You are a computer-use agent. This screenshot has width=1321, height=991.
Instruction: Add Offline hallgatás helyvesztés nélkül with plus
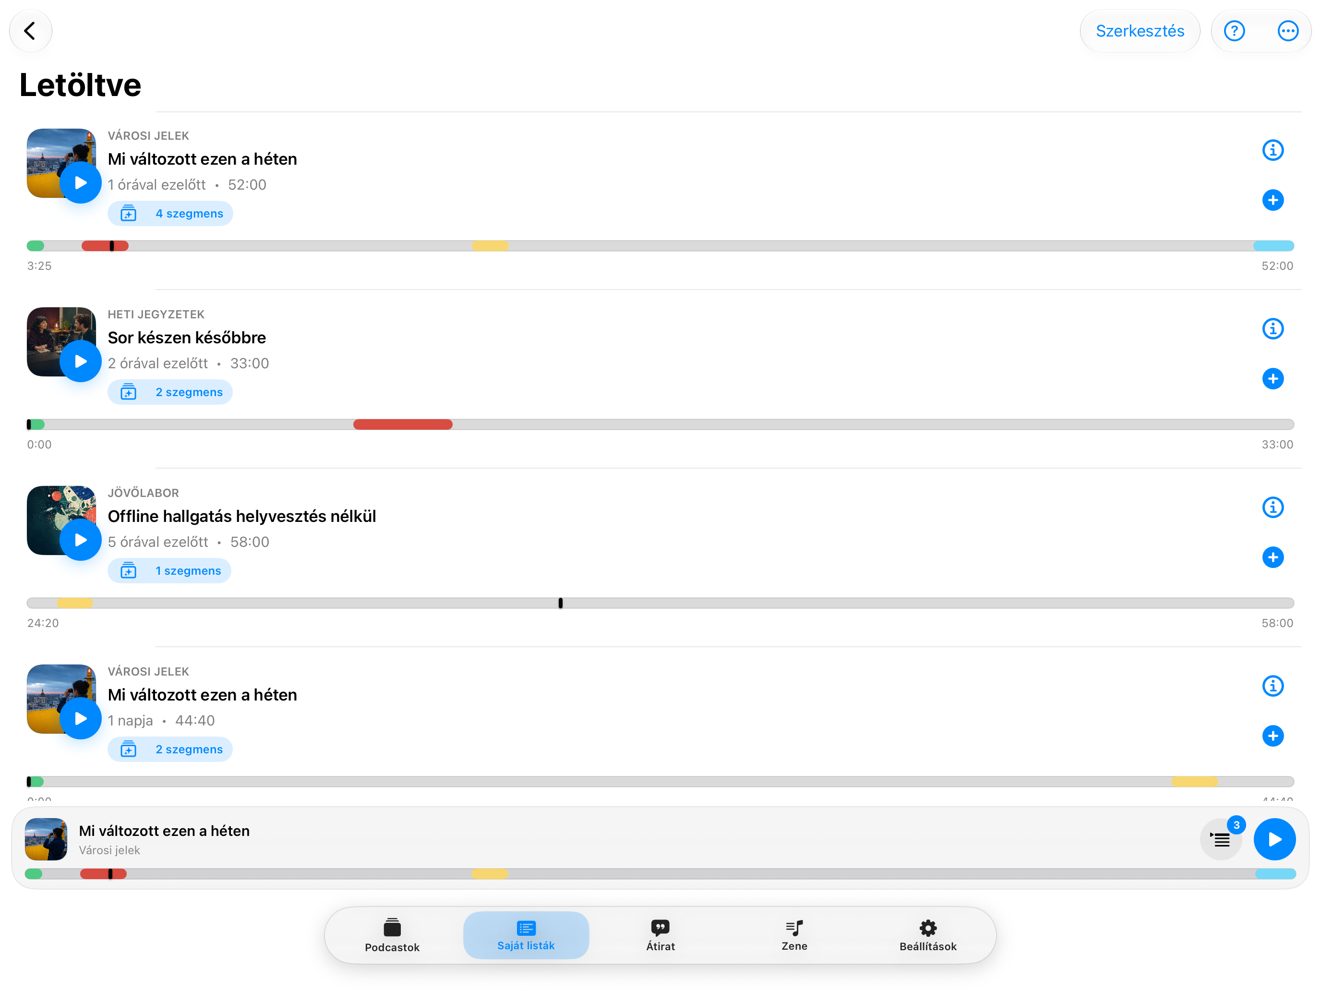coord(1273,557)
